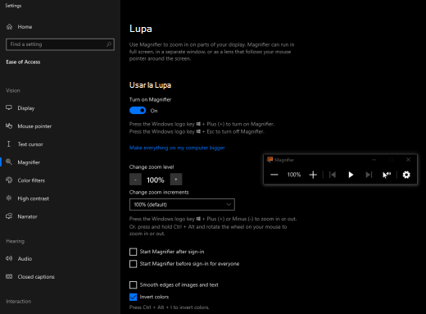Click read from here cursor icon
The image size is (426, 314).
point(387,175)
